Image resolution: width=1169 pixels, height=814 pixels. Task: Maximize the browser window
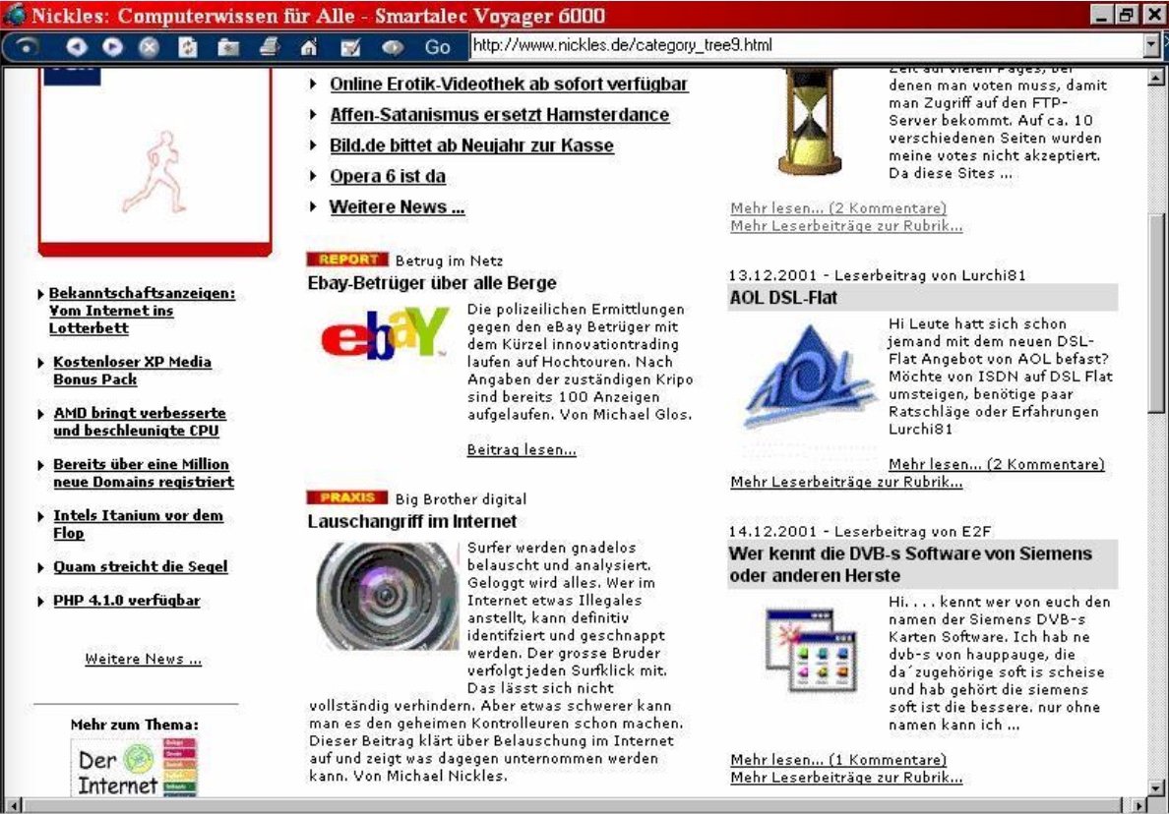pyautogui.click(x=1127, y=14)
